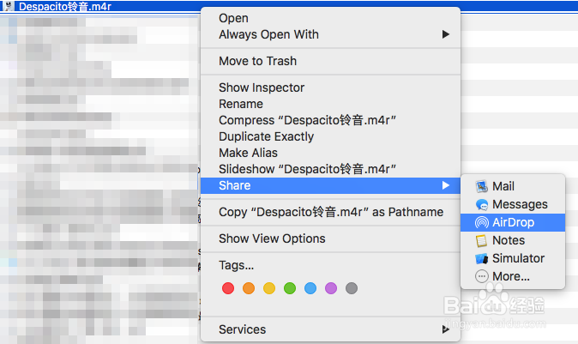Image resolution: width=578 pixels, height=344 pixels.
Task: Select Compress "Despacito铃音.m4r"
Action: pos(330,120)
